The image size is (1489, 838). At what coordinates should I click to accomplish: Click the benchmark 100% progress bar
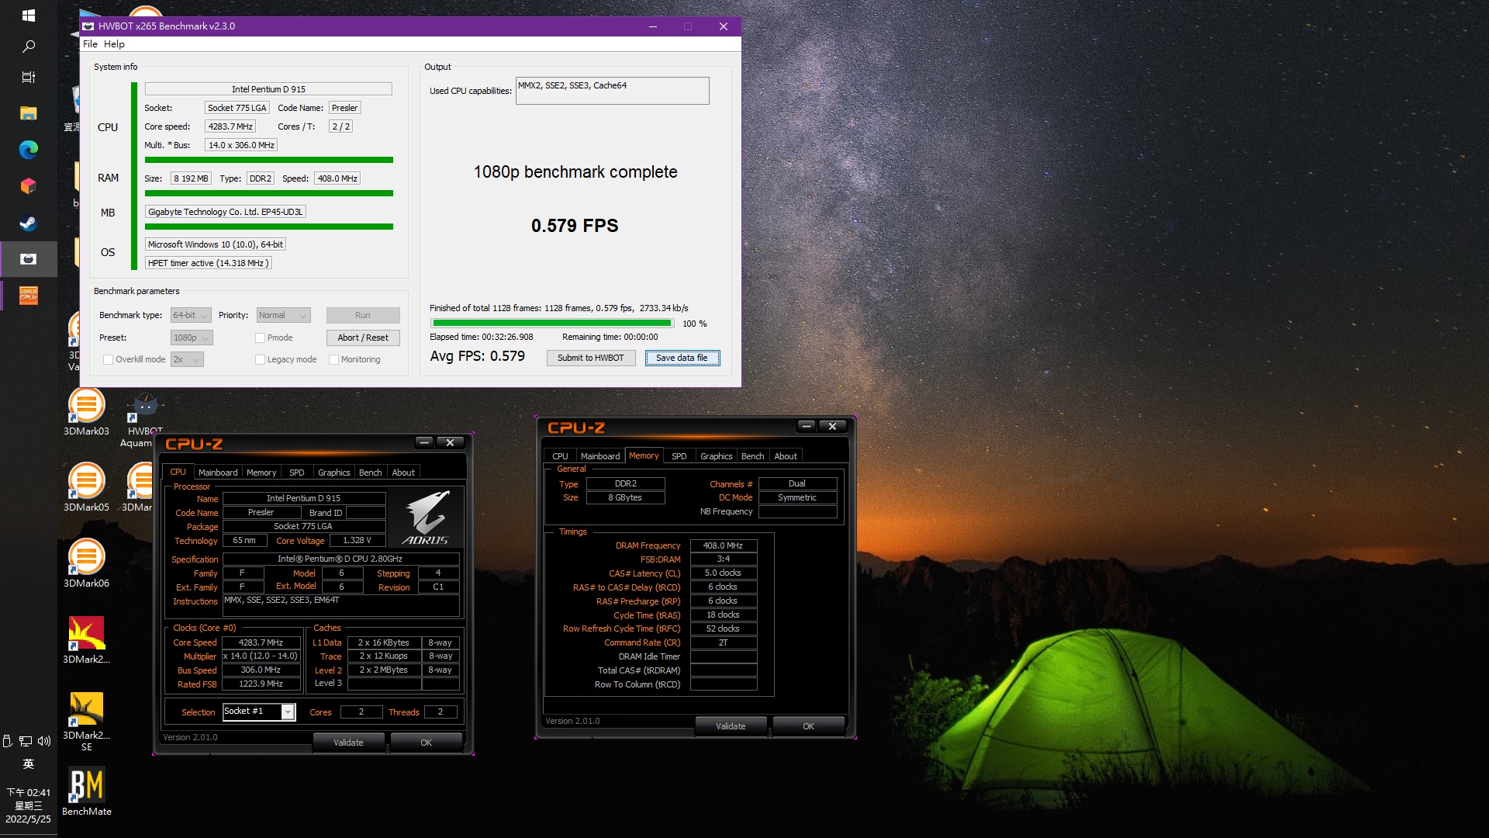(552, 323)
